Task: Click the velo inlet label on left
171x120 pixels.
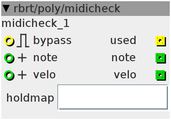Action: tap(44, 74)
